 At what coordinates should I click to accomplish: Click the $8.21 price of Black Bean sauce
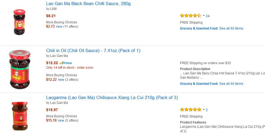pyautogui.click(x=51, y=16)
